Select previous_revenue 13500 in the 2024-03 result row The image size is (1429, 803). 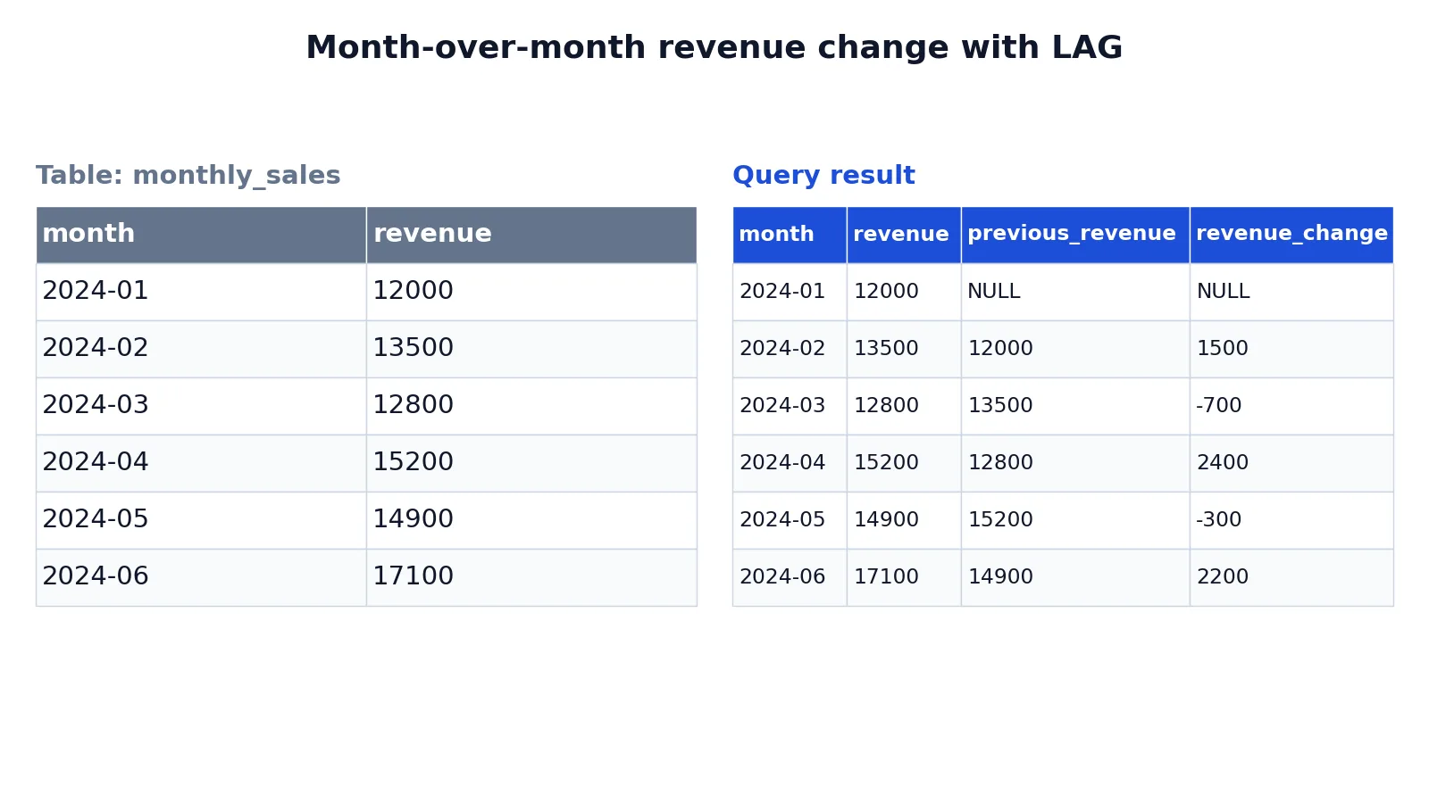(x=1075, y=406)
